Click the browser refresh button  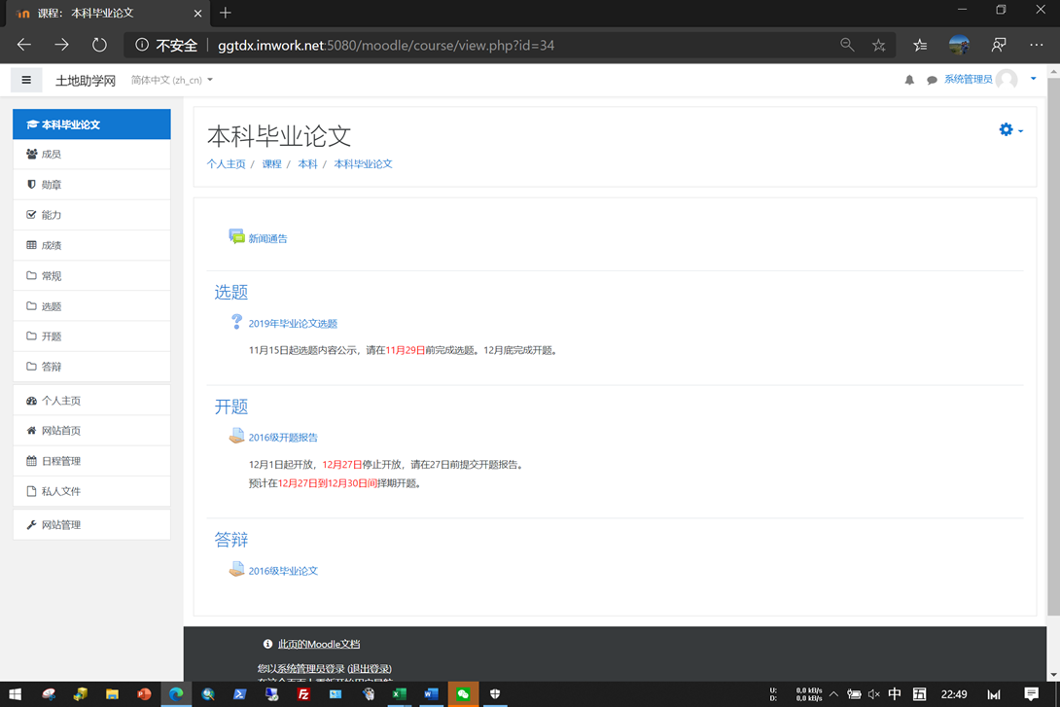tap(99, 45)
